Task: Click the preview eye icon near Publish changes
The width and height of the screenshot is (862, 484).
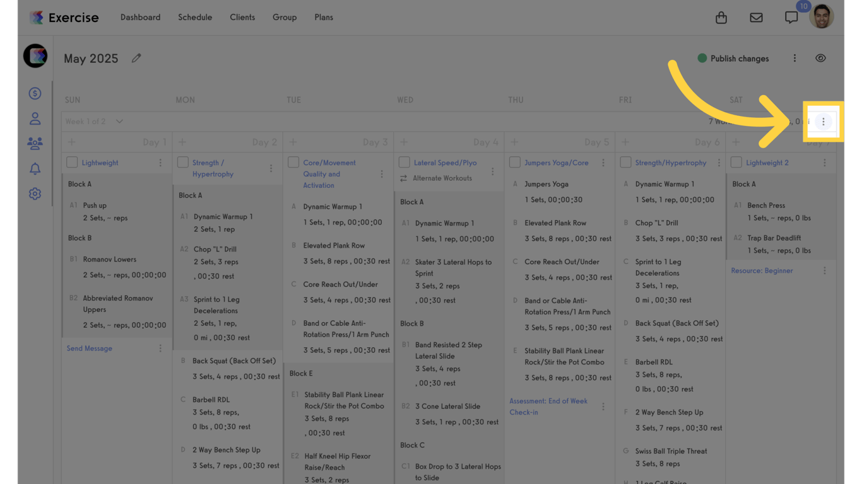Action: (x=820, y=58)
